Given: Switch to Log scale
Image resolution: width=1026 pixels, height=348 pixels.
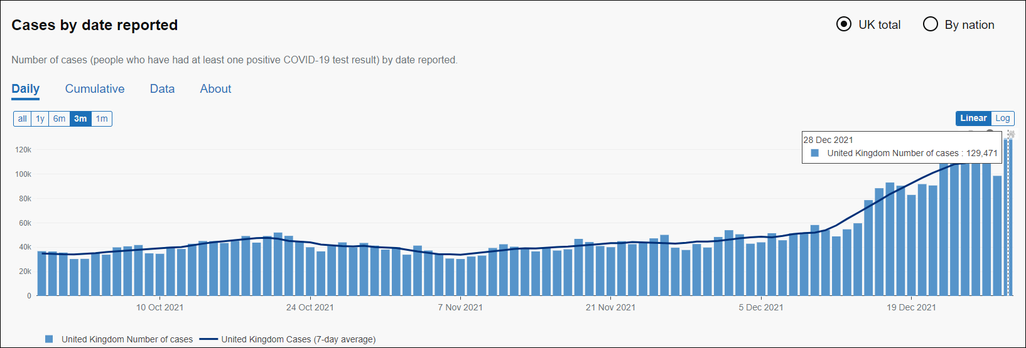Looking at the screenshot, I should (x=1002, y=119).
